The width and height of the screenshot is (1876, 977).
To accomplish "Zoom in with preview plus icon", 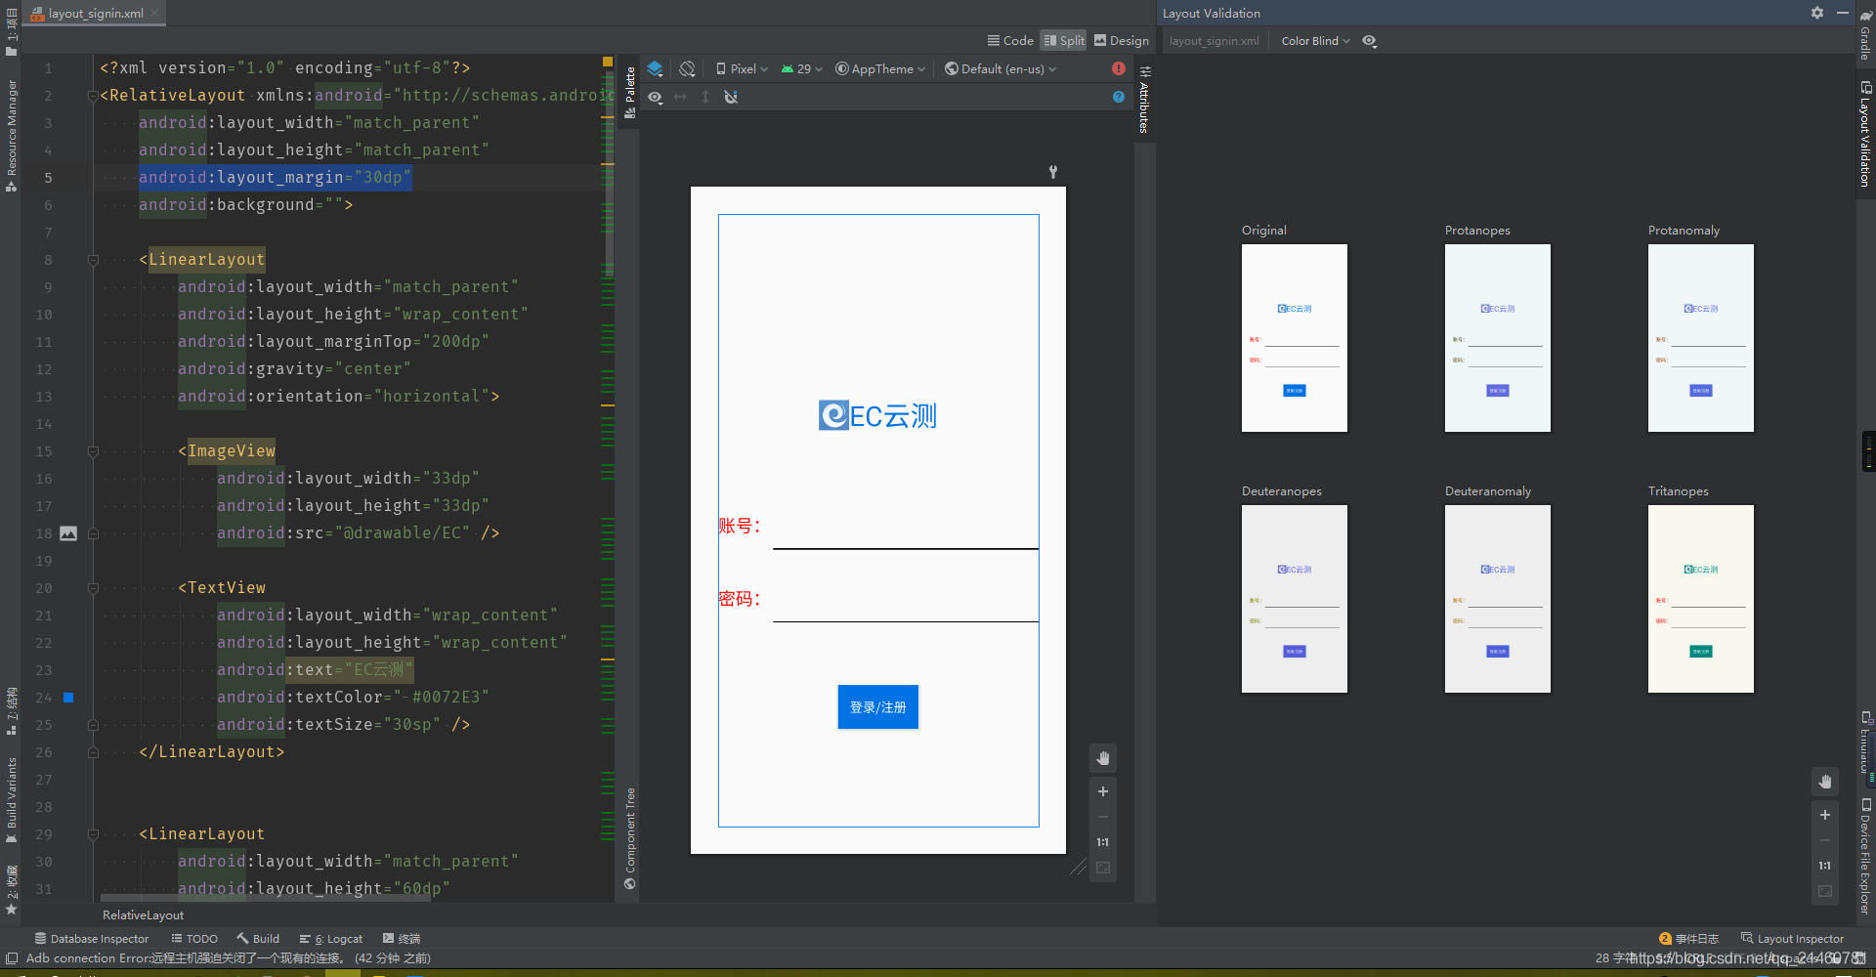I will (x=1103, y=791).
